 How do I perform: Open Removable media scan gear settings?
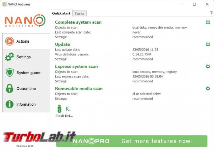tap(208, 89)
